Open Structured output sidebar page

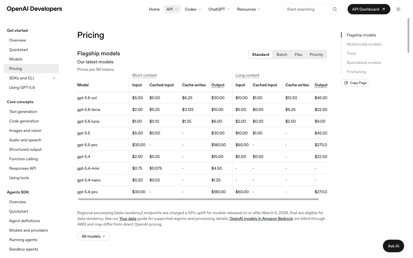(31, 149)
